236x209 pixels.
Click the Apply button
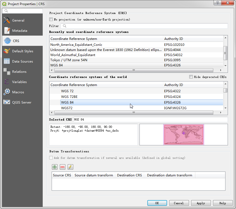tap(201, 203)
